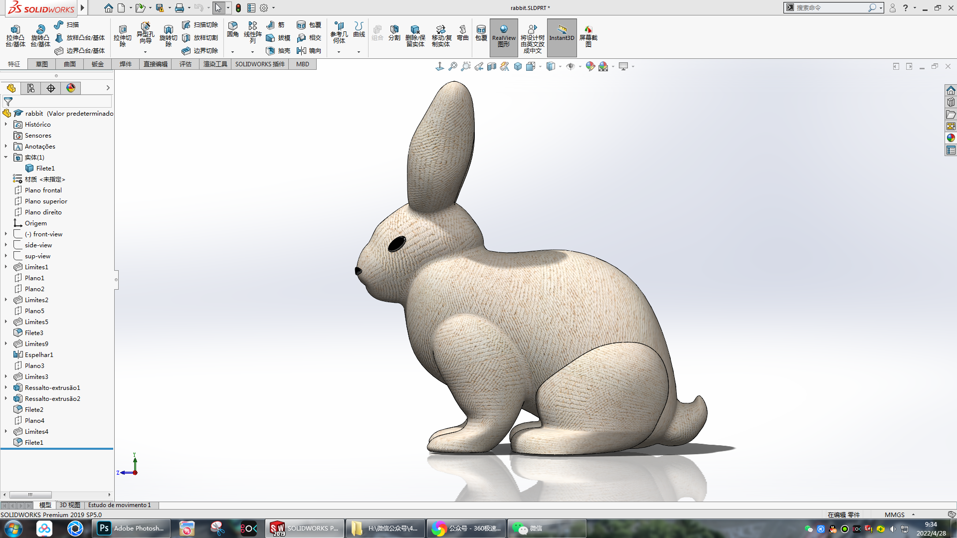Image resolution: width=957 pixels, height=538 pixels.
Task: Open the Design Library task pane icon
Action: [x=951, y=102]
